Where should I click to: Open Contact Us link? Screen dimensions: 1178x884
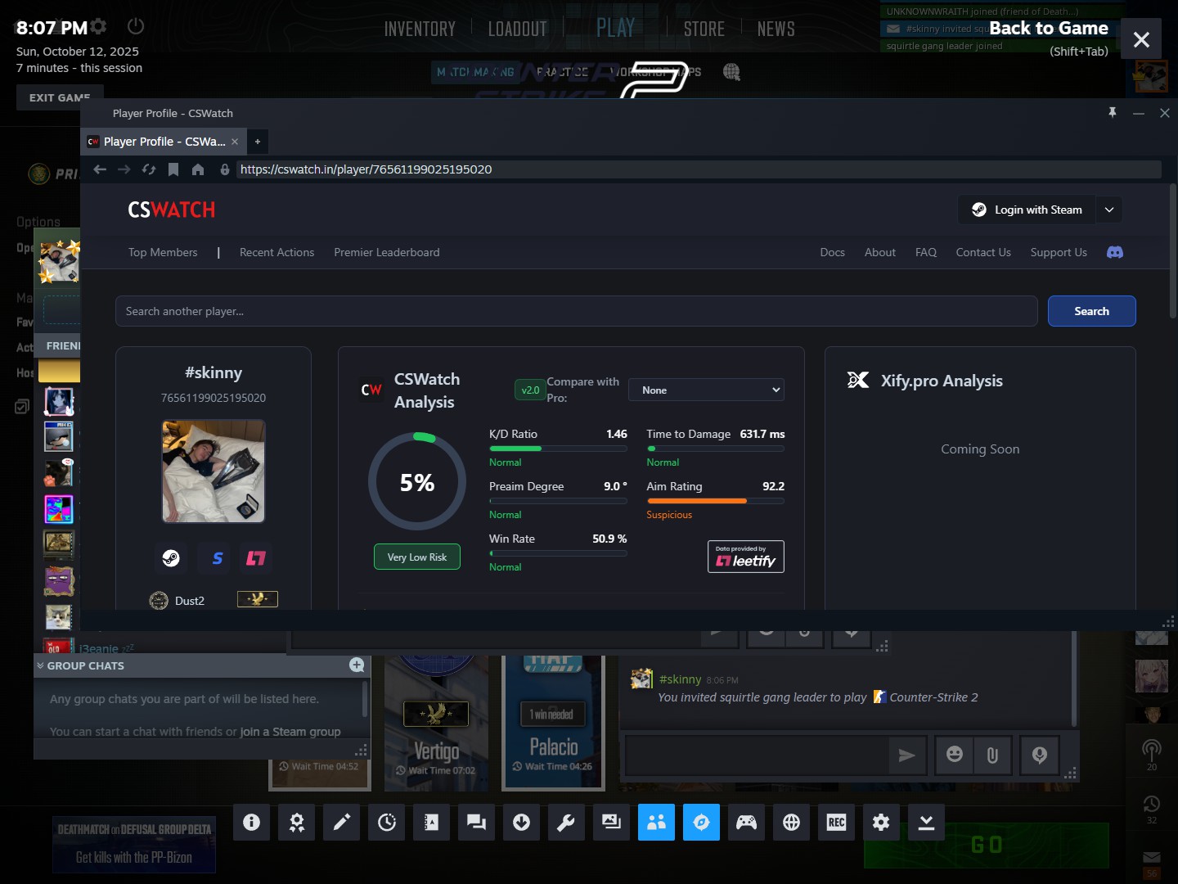983,252
